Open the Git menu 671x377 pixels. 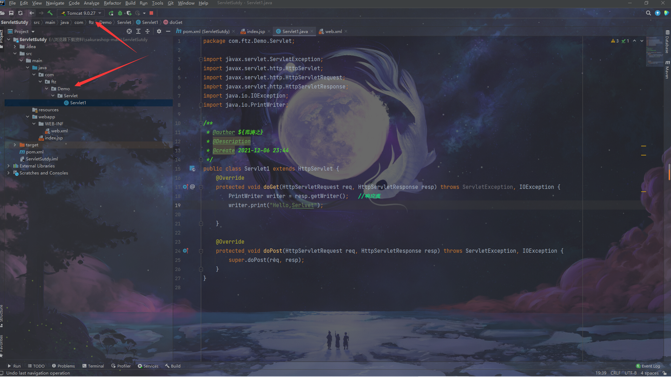171,3
